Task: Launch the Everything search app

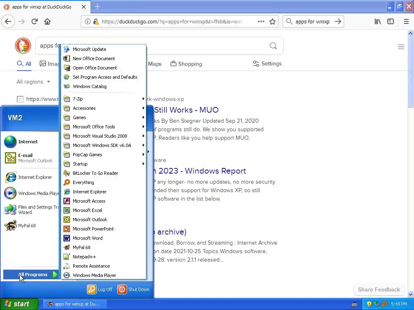Action: click(x=103, y=182)
